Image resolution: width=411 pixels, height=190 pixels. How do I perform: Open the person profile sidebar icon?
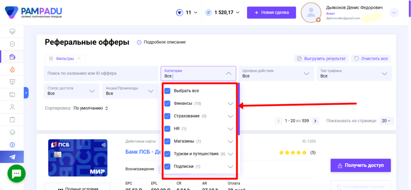pyautogui.click(x=12, y=107)
